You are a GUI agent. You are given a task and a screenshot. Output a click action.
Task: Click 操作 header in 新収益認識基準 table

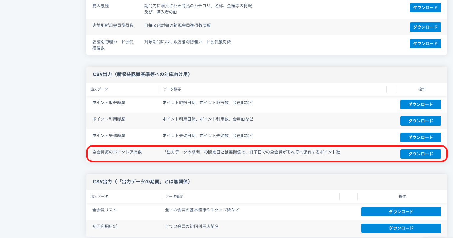(422, 89)
